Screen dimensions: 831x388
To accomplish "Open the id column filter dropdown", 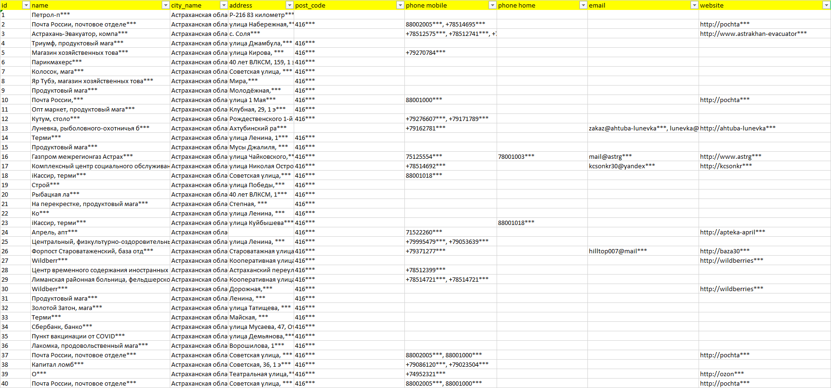I will click(26, 5).
